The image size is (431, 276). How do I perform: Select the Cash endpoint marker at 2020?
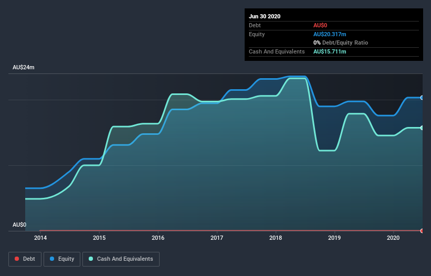(x=422, y=128)
